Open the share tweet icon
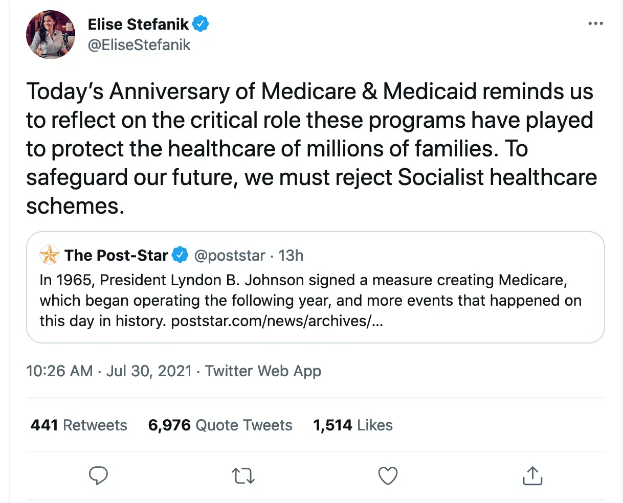The height and width of the screenshot is (503, 623). (532, 476)
